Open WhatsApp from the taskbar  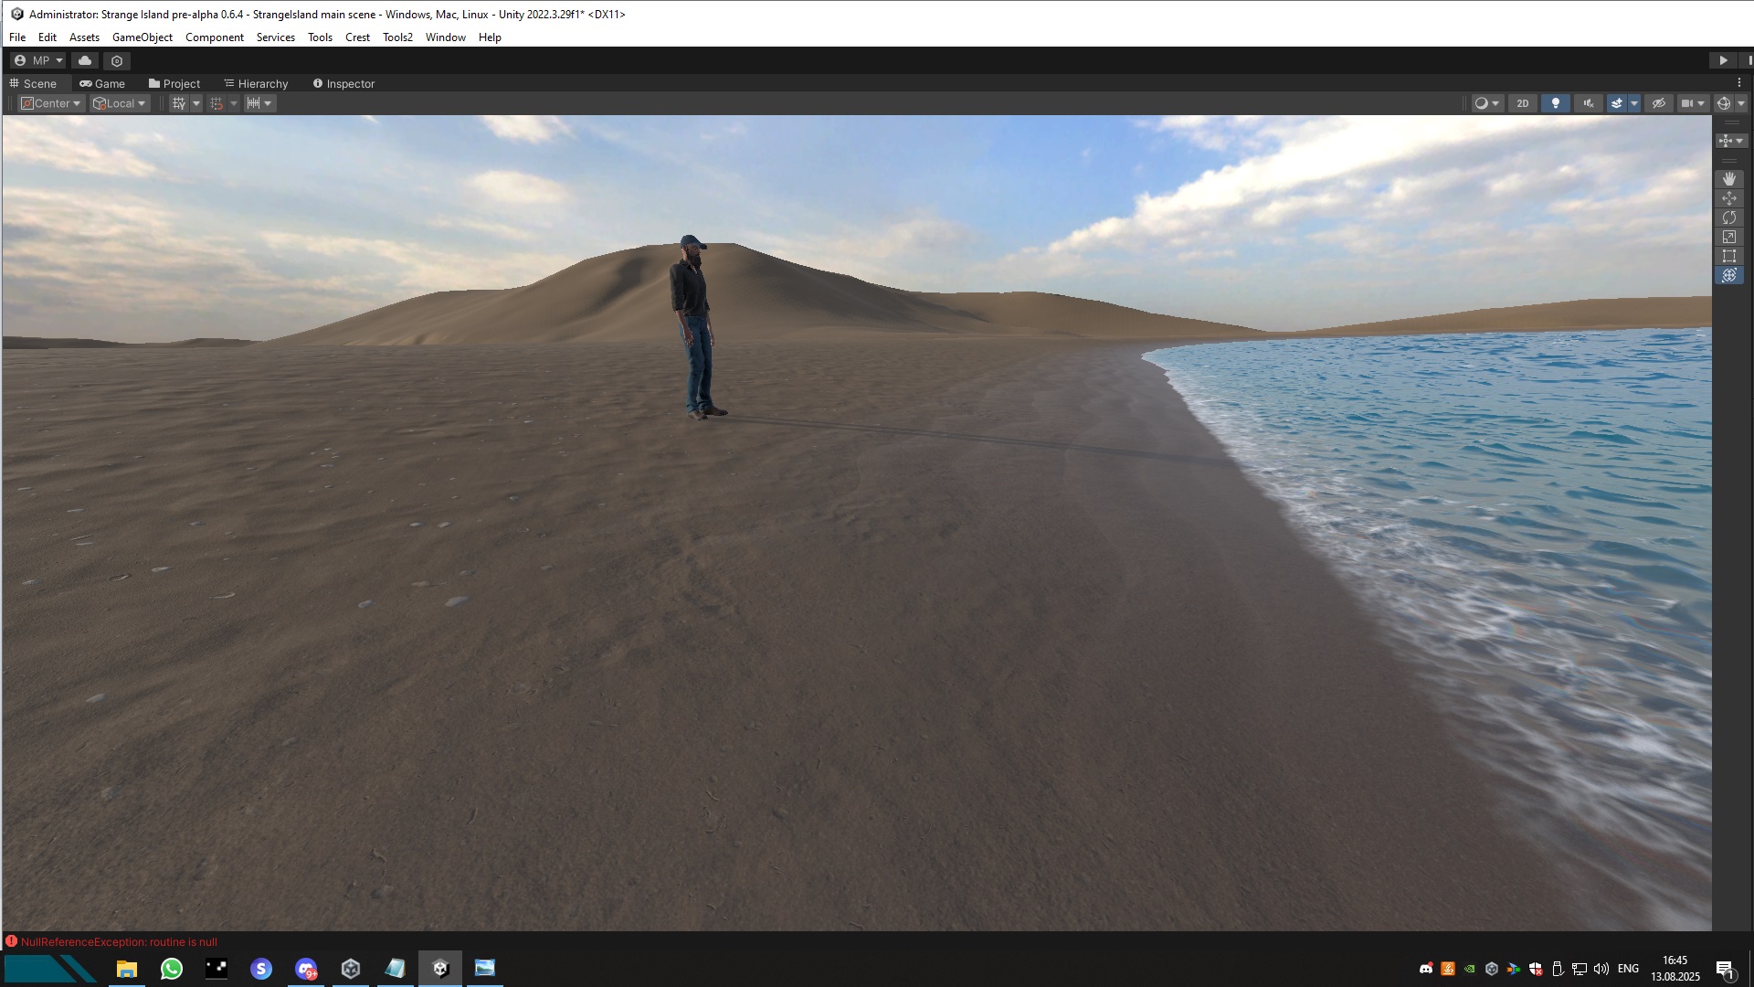pos(171,969)
